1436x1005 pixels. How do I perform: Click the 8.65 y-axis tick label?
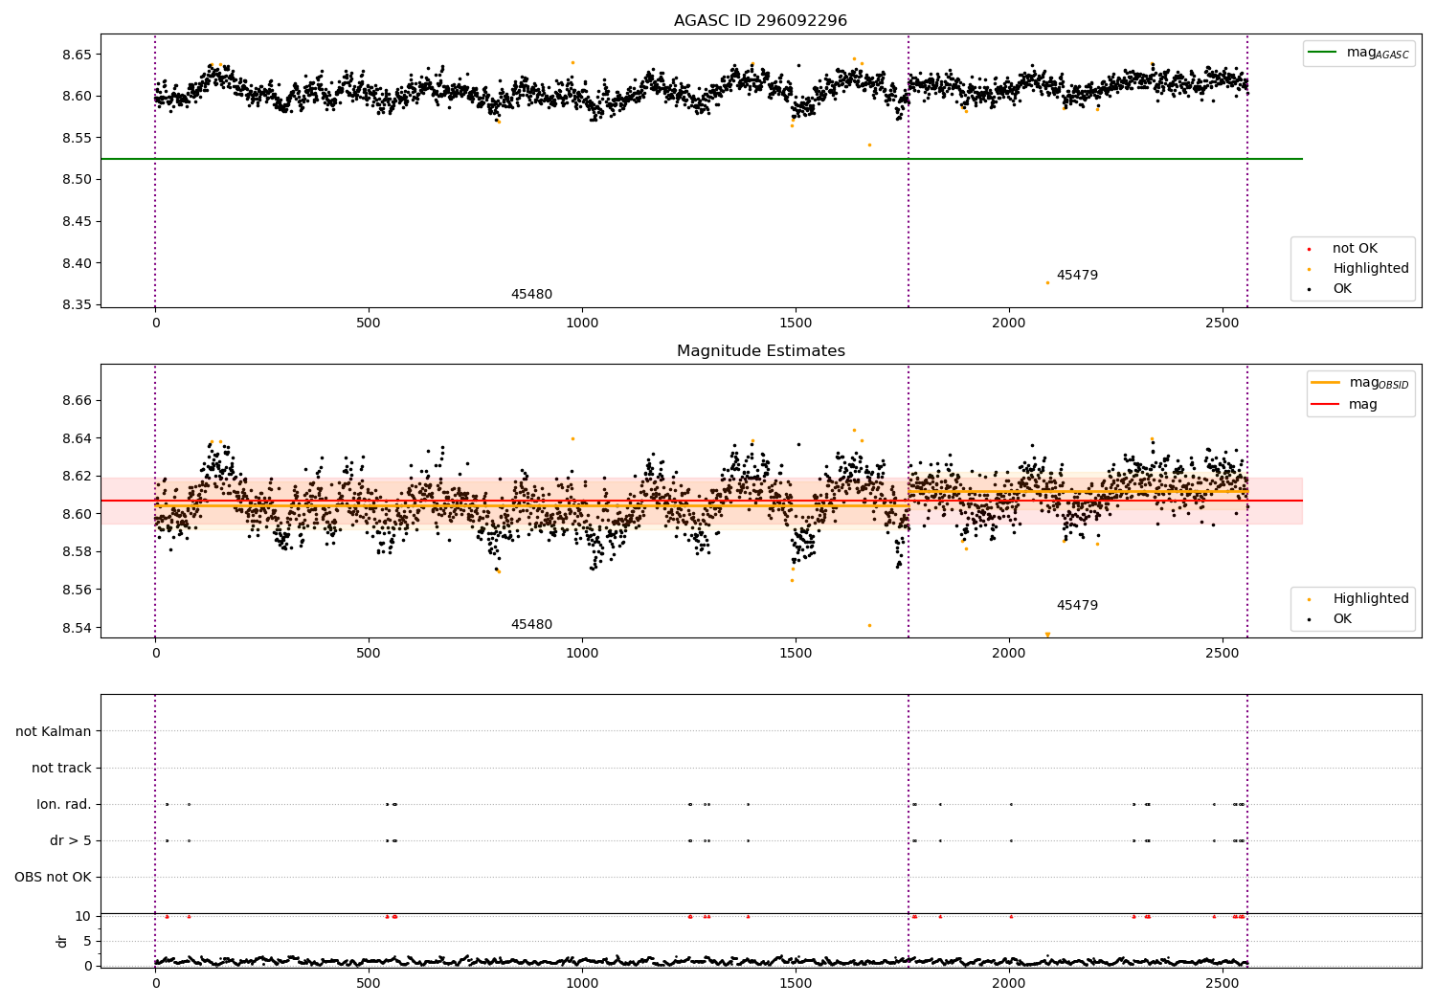pos(76,55)
